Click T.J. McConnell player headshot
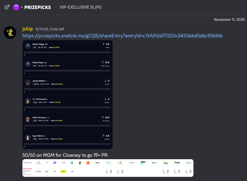The height and width of the screenshot is (181, 247). [x=28, y=101]
